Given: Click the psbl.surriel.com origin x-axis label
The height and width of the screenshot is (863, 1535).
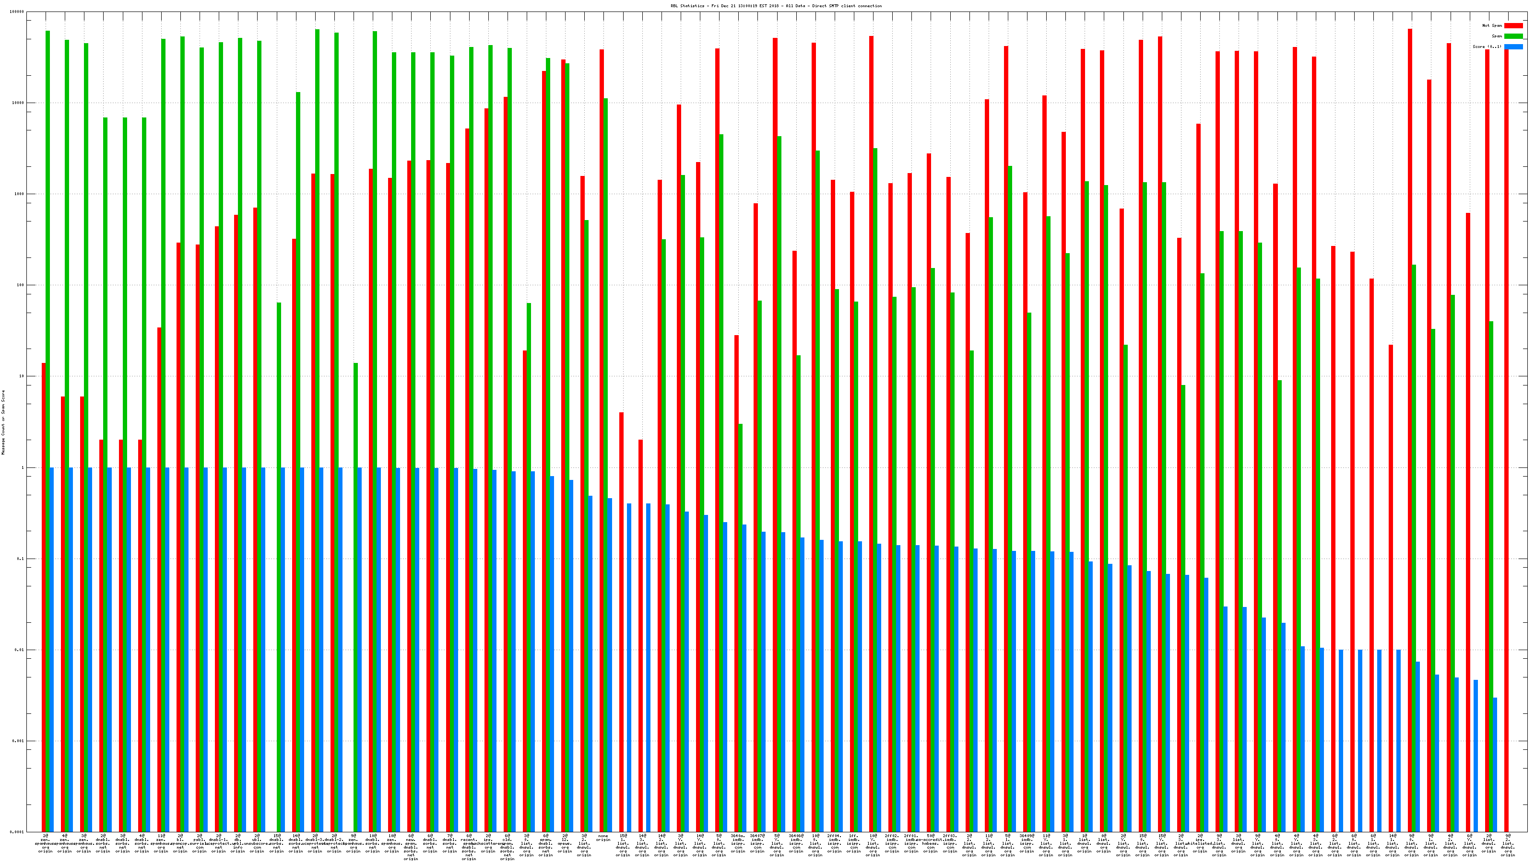Looking at the screenshot, I should coord(200,843).
